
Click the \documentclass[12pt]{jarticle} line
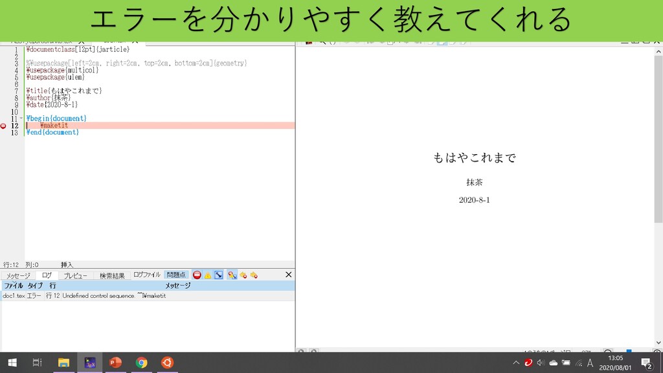[78, 49]
